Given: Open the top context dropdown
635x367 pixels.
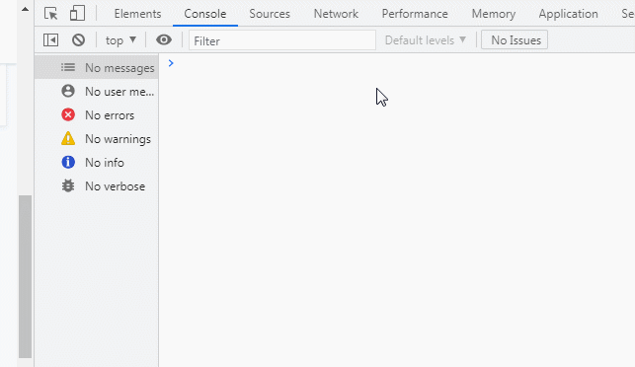Looking at the screenshot, I should [x=120, y=40].
